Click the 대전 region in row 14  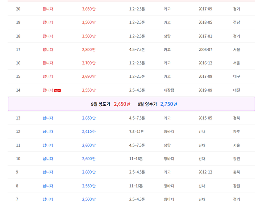coord(236,90)
